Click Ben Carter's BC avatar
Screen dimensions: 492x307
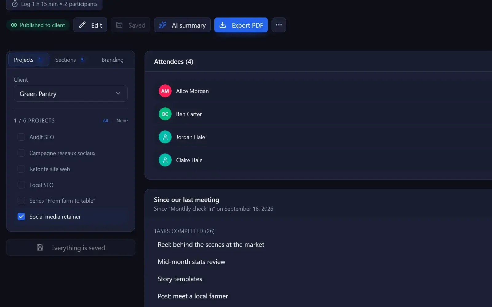pos(165,114)
